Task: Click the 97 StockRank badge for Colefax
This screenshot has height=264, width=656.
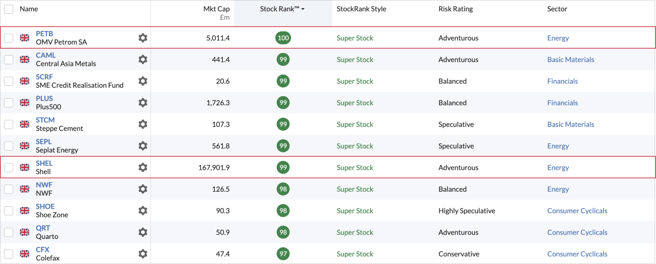Action: tap(283, 254)
